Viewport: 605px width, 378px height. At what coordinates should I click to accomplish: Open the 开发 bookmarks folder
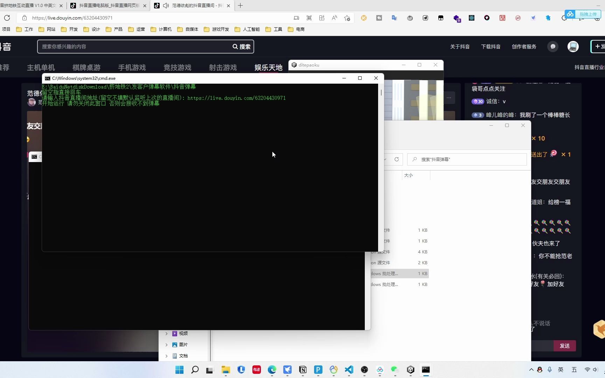pos(69,29)
